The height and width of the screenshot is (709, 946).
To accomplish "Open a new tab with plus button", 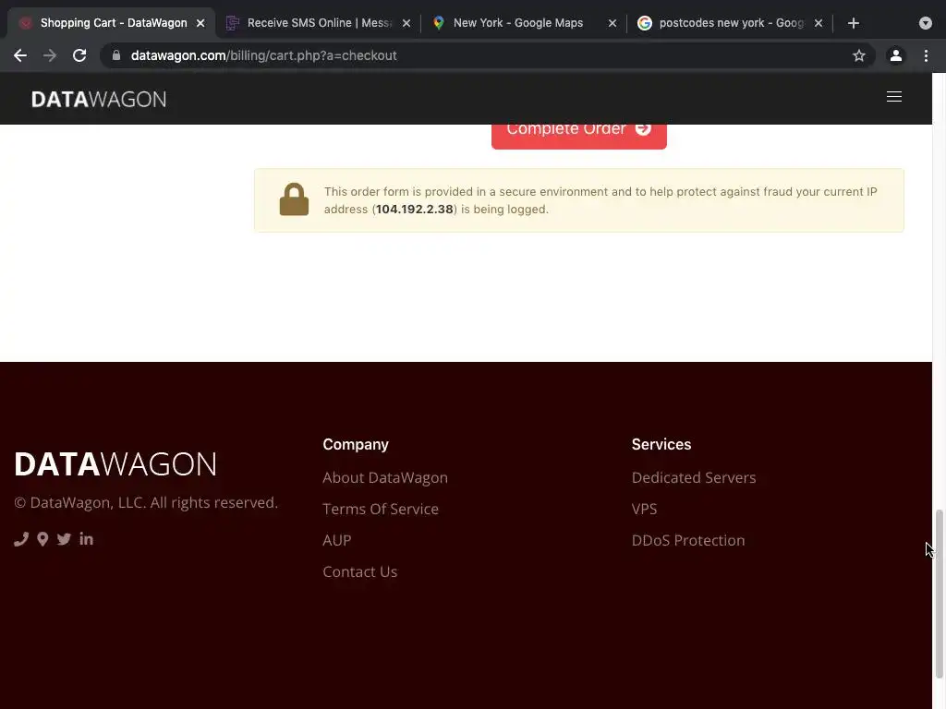I will point(853,23).
